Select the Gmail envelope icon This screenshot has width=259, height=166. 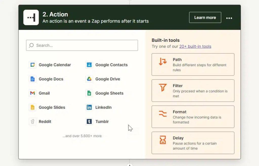tap(32, 93)
